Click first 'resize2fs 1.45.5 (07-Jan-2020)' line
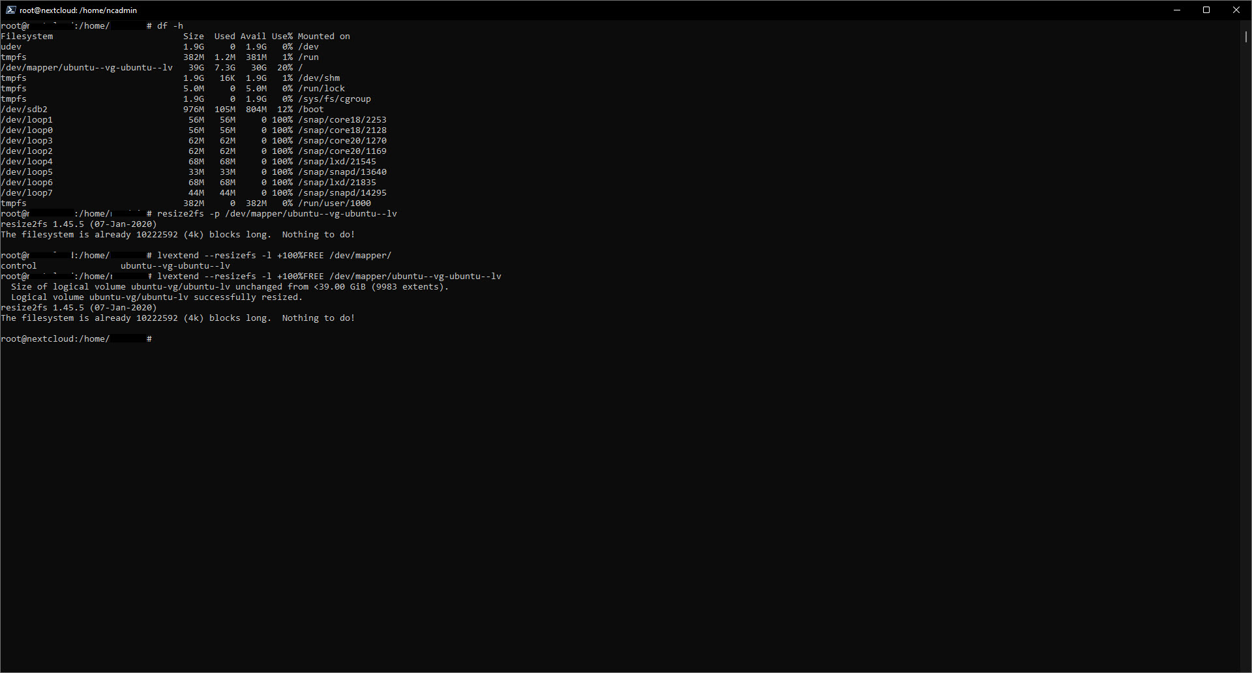The image size is (1252, 673). click(79, 224)
